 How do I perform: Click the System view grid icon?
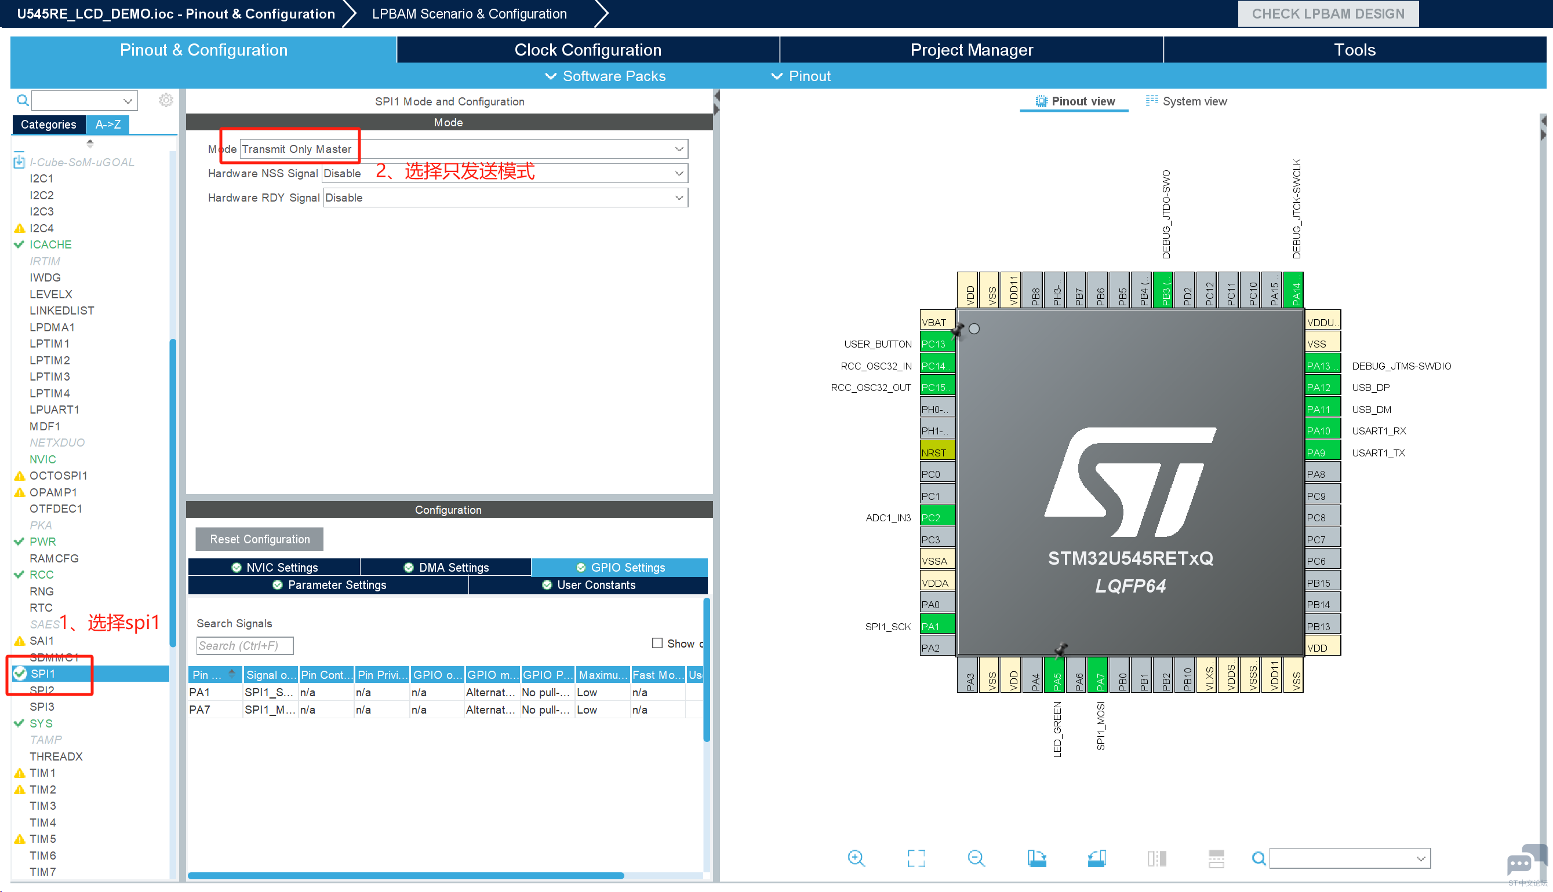1152,100
